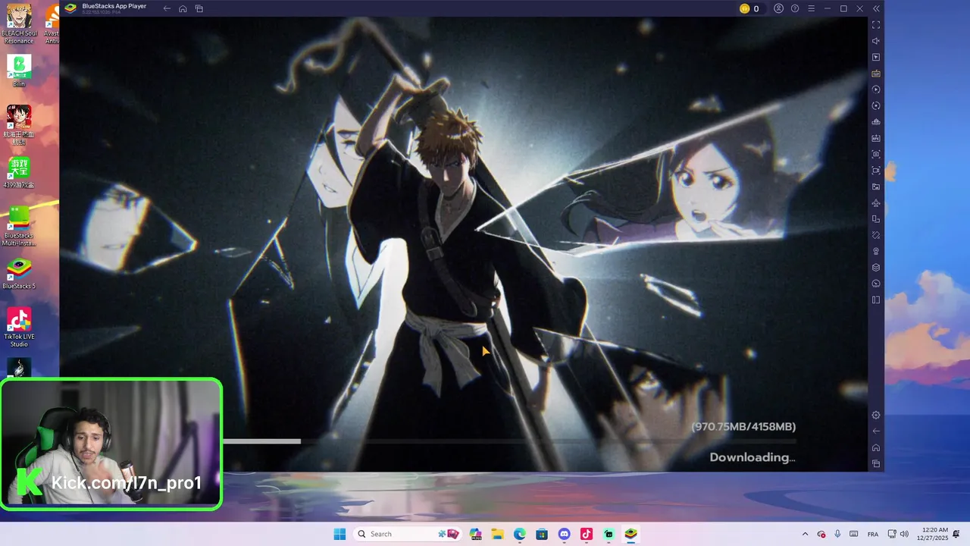Open the clock showing 12:20 AM
The height and width of the screenshot is (546, 970).
click(x=934, y=534)
